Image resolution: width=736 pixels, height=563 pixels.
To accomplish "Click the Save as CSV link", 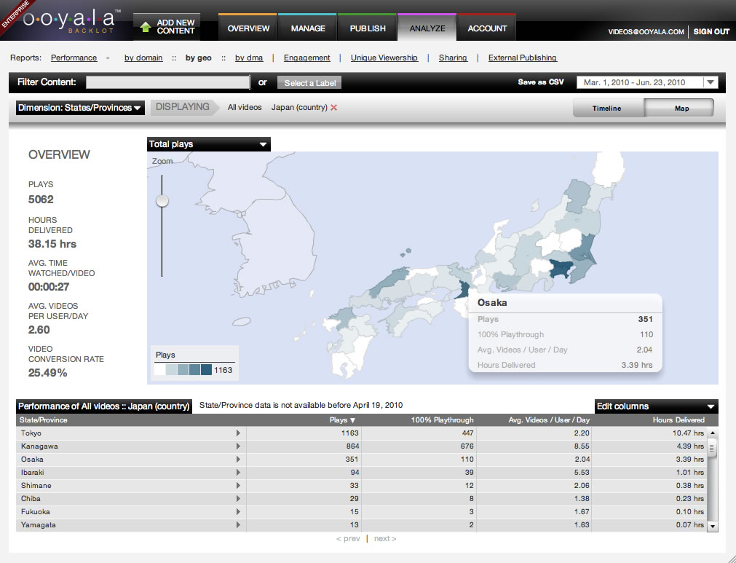I will coord(541,82).
